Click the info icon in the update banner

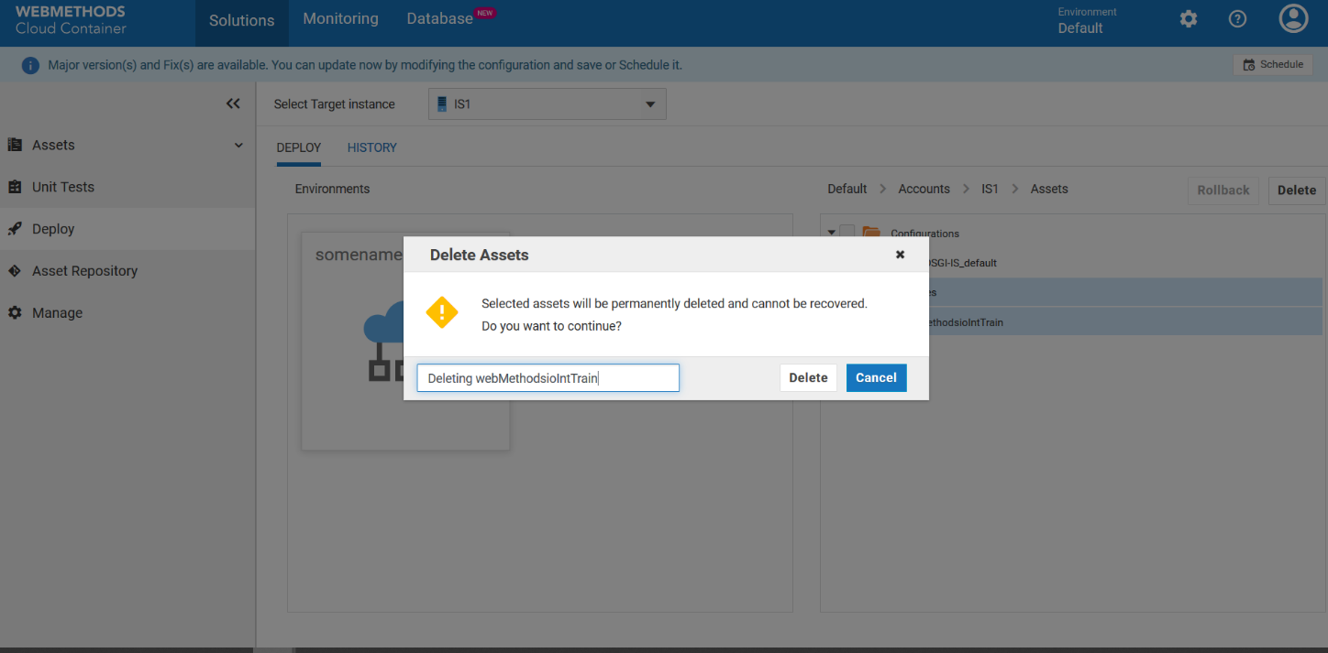pyautogui.click(x=31, y=66)
